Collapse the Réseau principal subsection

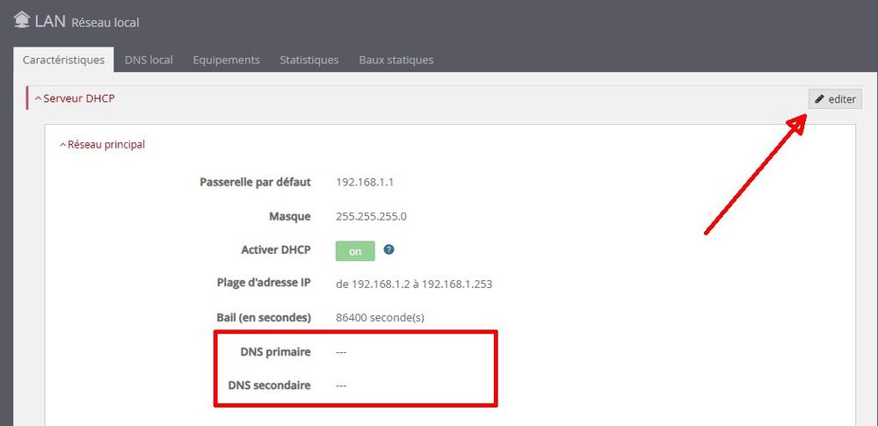tap(102, 144)
